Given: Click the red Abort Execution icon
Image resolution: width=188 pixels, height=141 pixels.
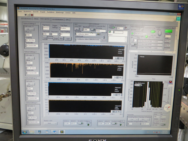Looking at the screenshot, I should (x=32, y=15).
